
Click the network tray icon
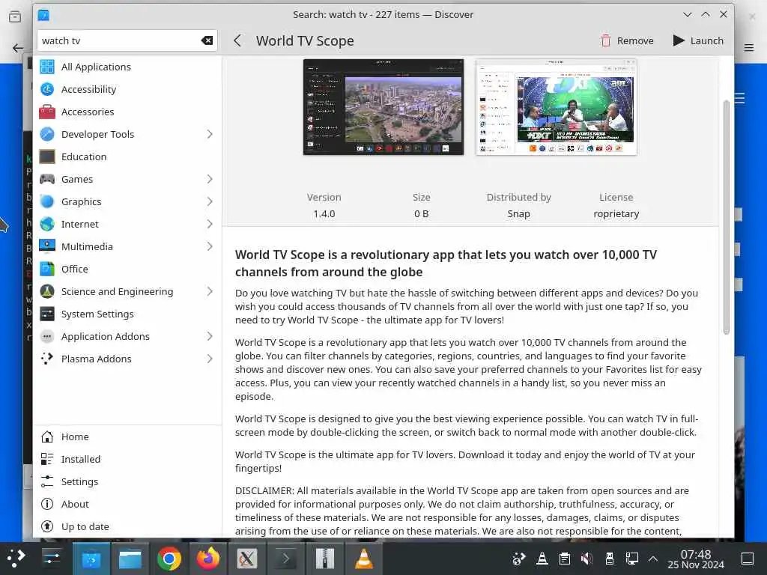pyautogui.click(x=631, y=559)
